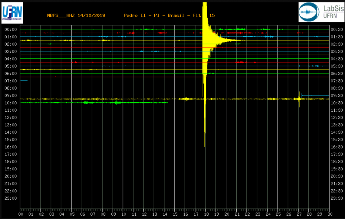Click the 23:00 hour label on left axis
The height and width of the screenshot is (219, 345).
pos(11,198)
